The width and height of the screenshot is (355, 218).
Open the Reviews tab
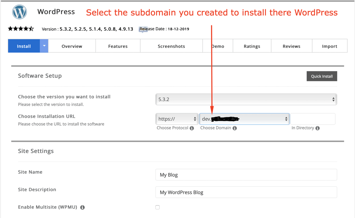(x=292, y=46)
